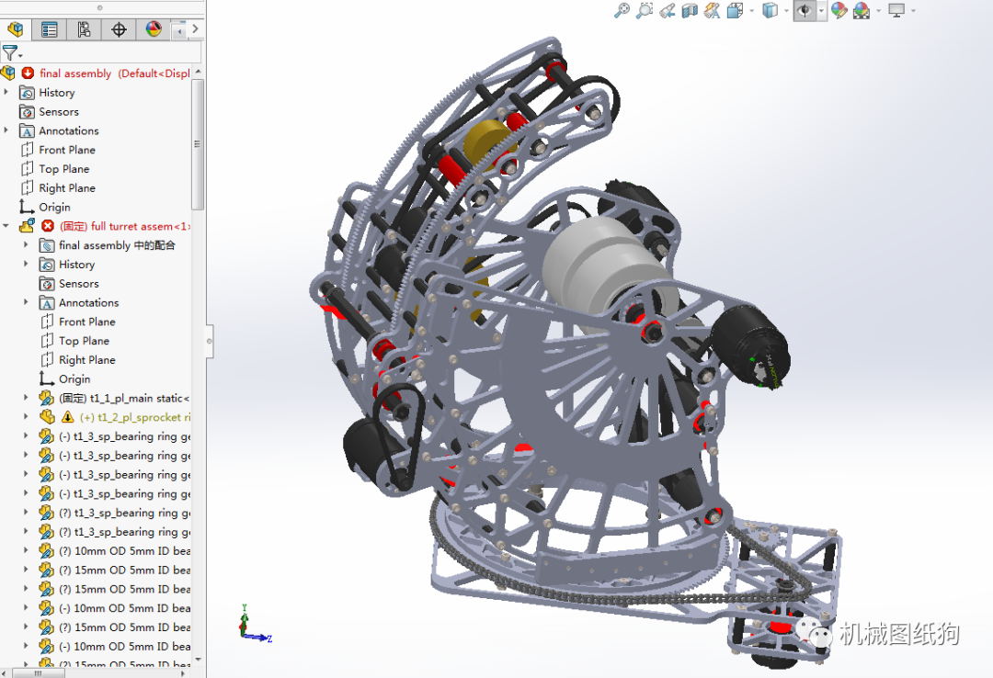Select the Origin tree item
The image size is (993, 678).
coord(64,207)
